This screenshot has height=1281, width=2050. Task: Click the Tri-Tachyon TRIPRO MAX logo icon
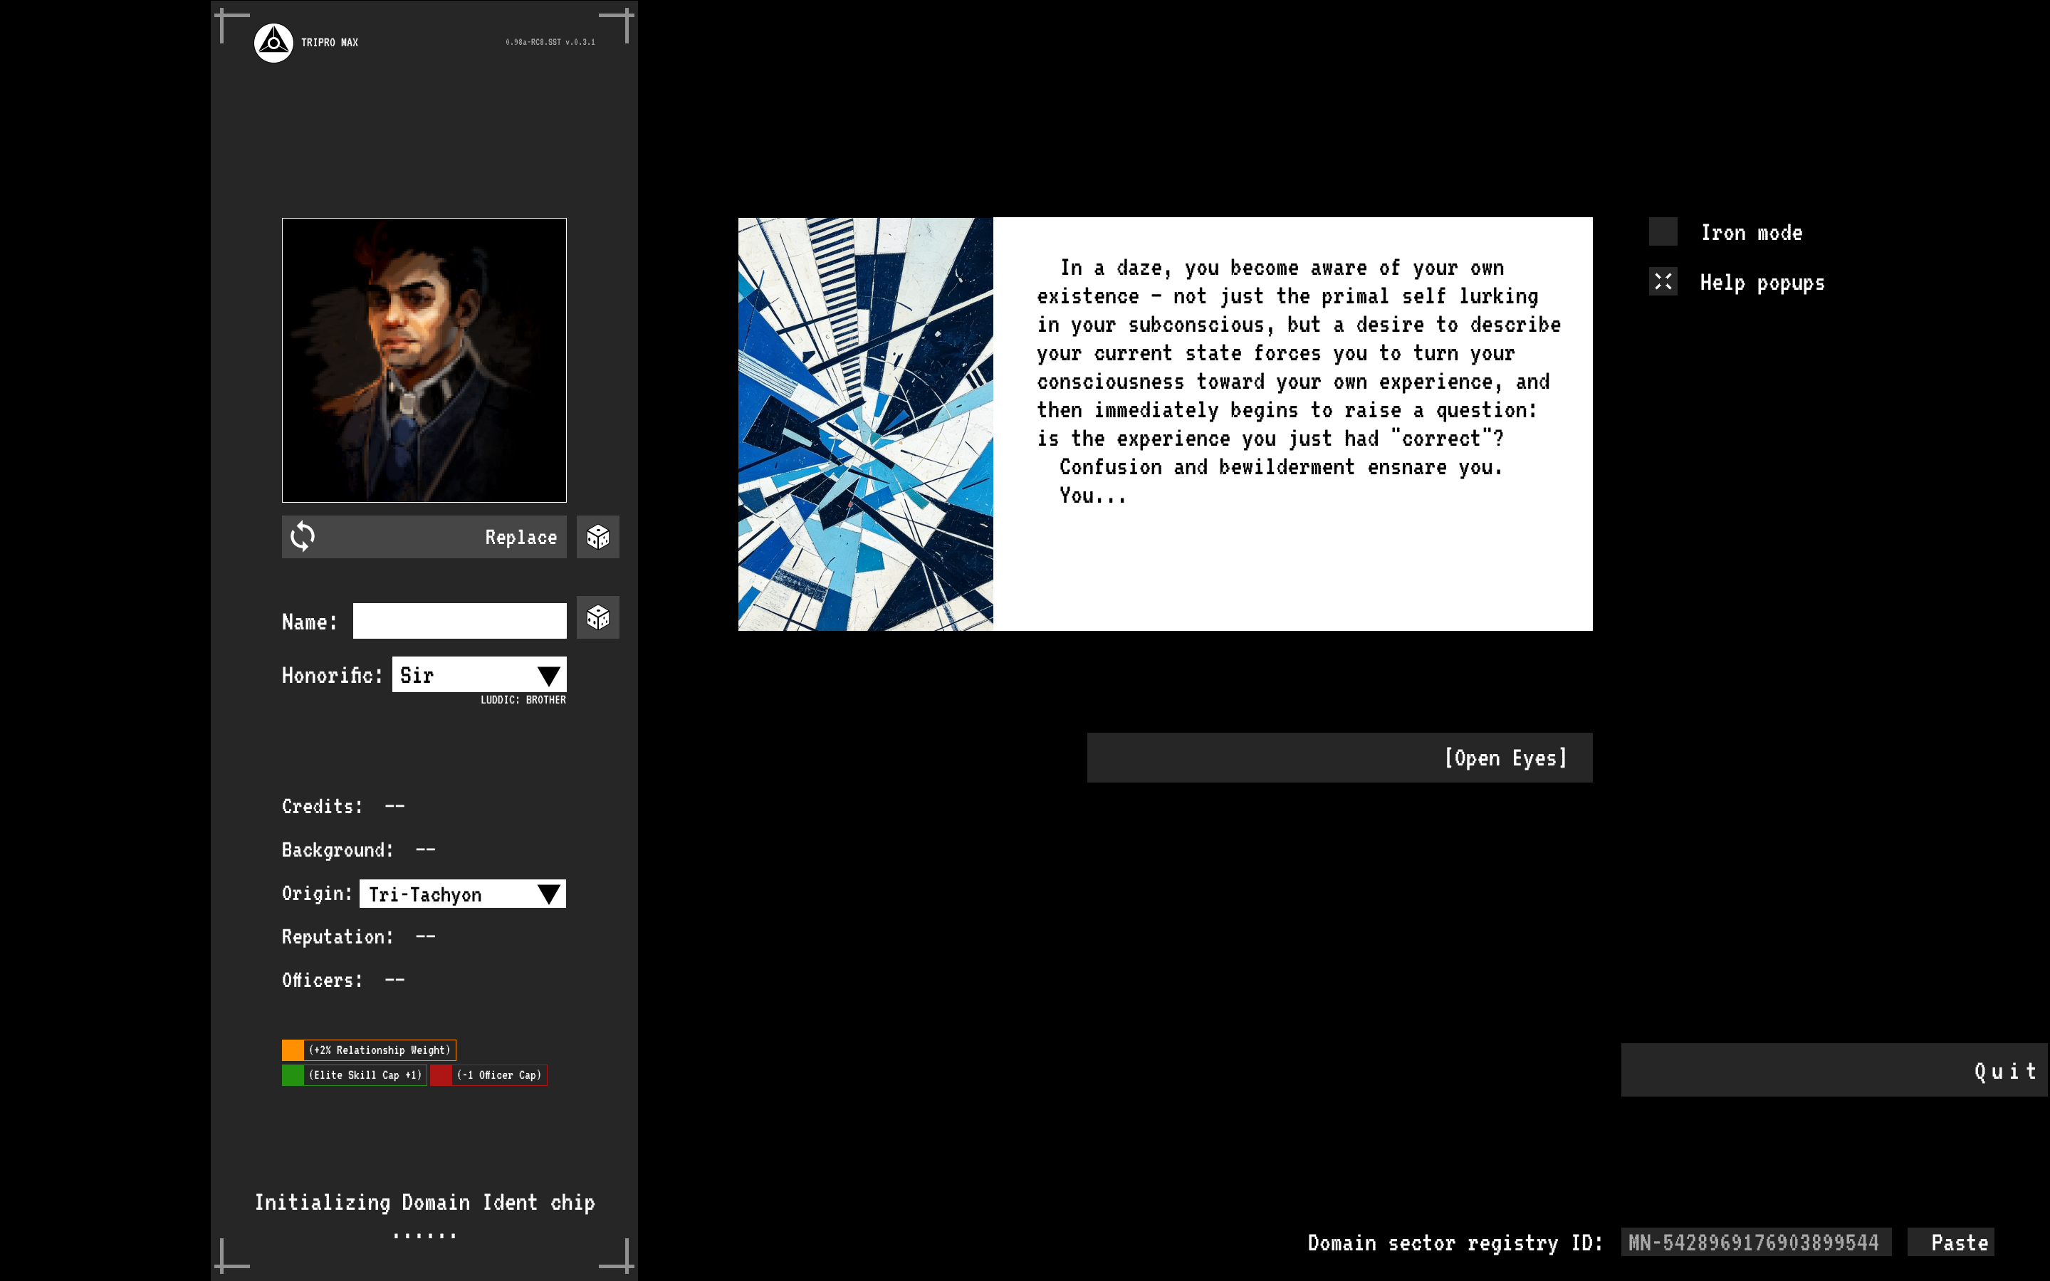click(x=273, y=42)
